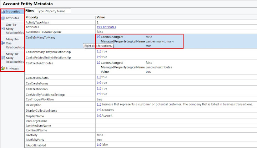The image size is (257, 148).
Task: Sort by the Property column header
Action: click(32, 17)
